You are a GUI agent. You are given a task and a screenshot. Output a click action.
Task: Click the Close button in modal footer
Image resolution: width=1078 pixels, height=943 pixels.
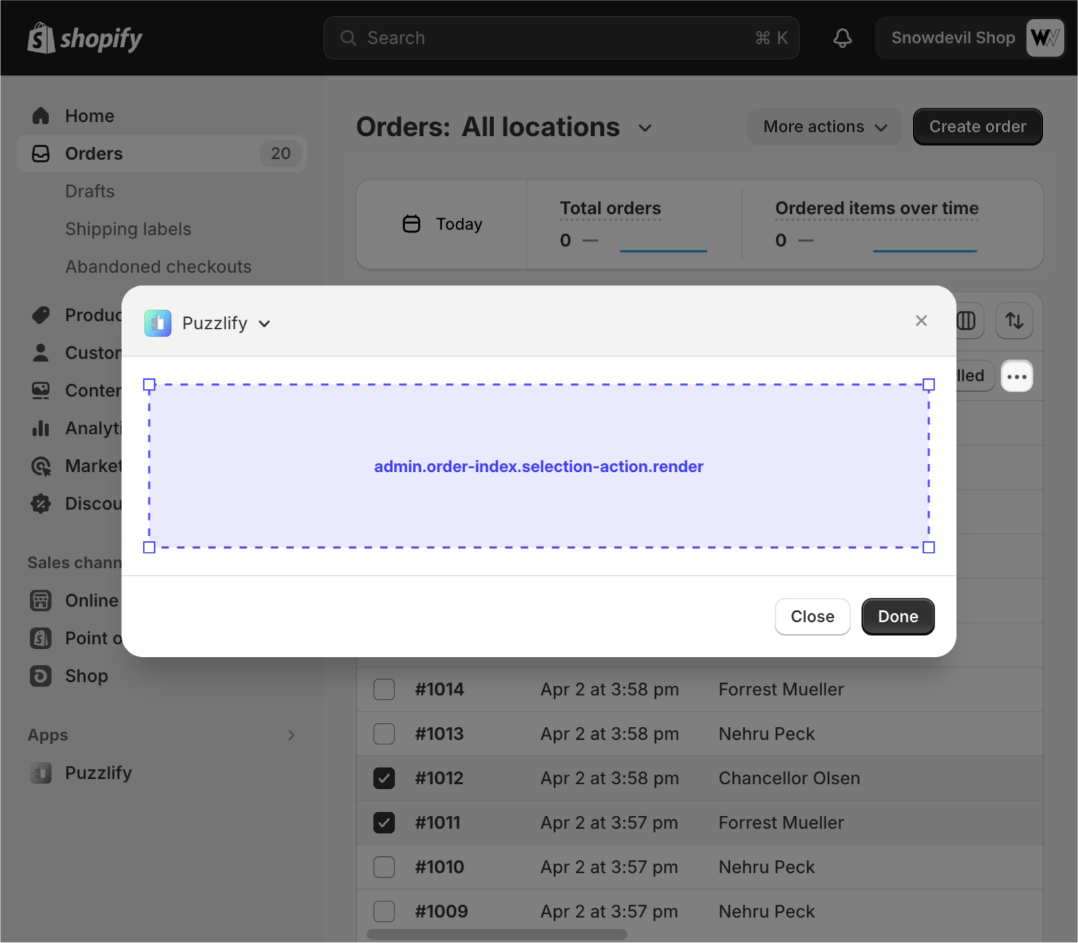tap(812, 617)
